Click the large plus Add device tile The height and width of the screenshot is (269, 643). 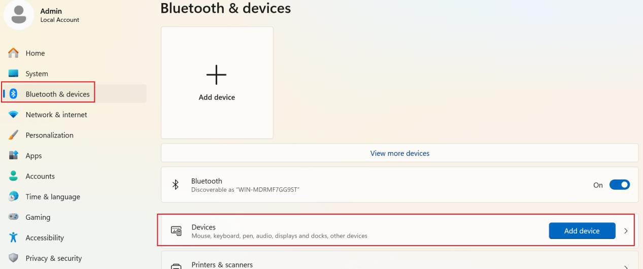point(217,83)
